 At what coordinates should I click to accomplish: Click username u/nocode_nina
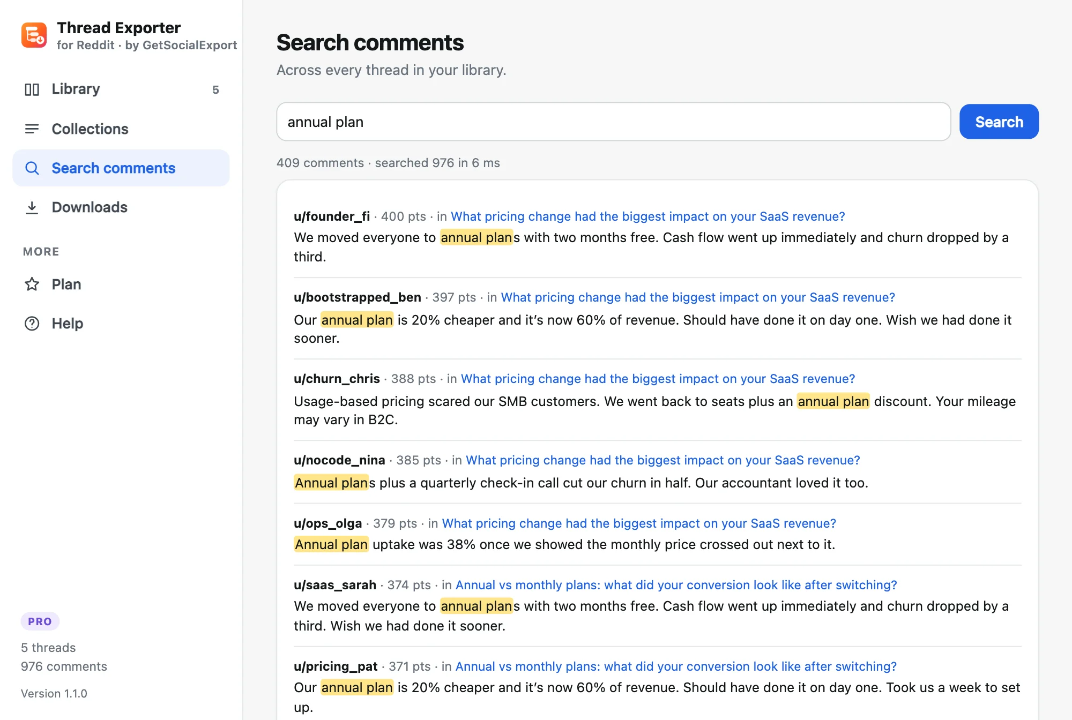339,460
